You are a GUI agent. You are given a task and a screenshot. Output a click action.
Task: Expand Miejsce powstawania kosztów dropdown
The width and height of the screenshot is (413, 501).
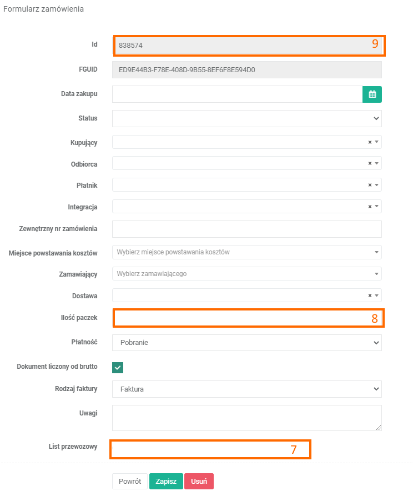point(246,252)
